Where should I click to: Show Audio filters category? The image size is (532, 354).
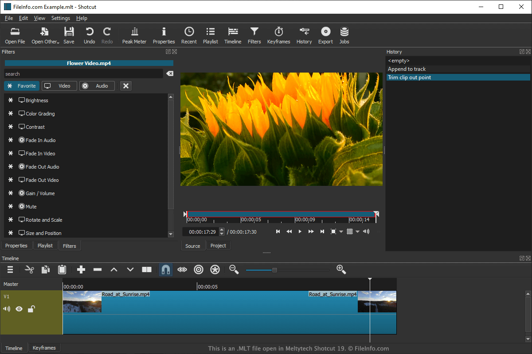(97, 86)
